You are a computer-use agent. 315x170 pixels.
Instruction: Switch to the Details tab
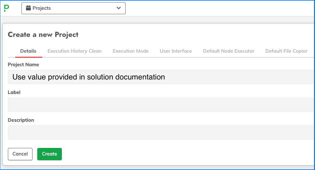tap(28, 51)
